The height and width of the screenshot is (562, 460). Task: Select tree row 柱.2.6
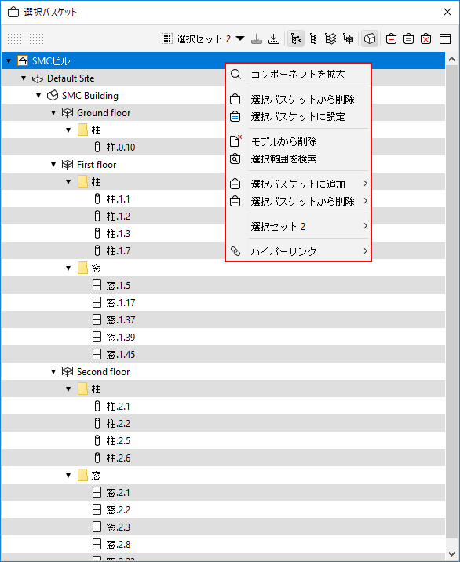coord(223,458)
